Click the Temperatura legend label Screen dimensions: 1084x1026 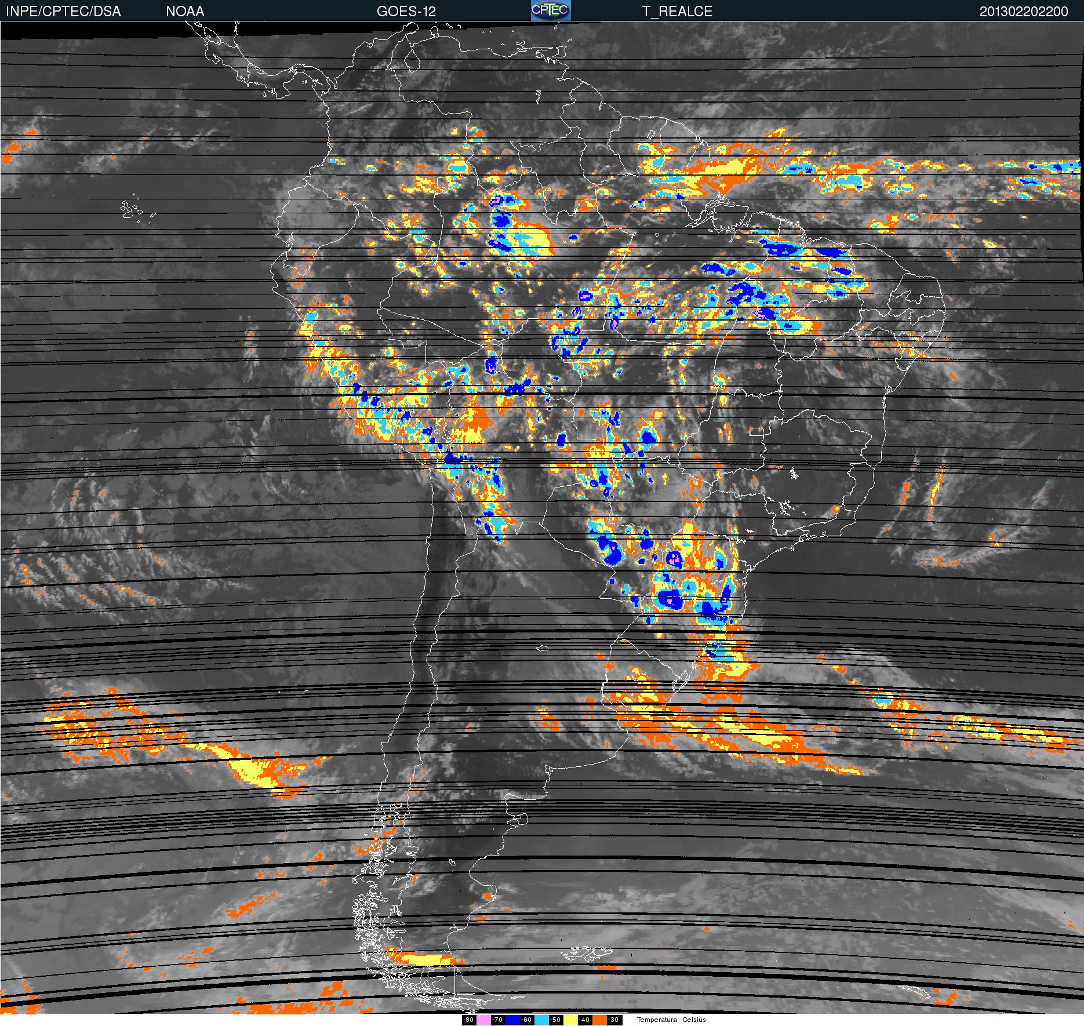coord(657,1020)
